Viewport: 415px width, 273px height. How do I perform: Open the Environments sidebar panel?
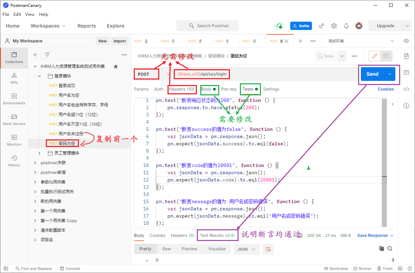point(14,100)
